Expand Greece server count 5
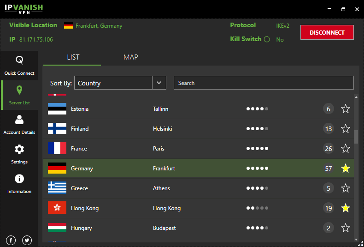 329,188
